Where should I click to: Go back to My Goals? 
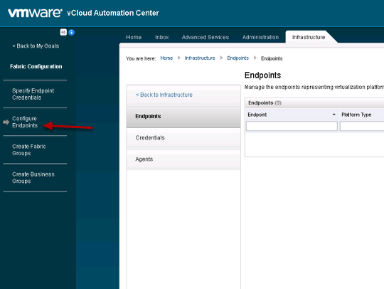(36, 46)
